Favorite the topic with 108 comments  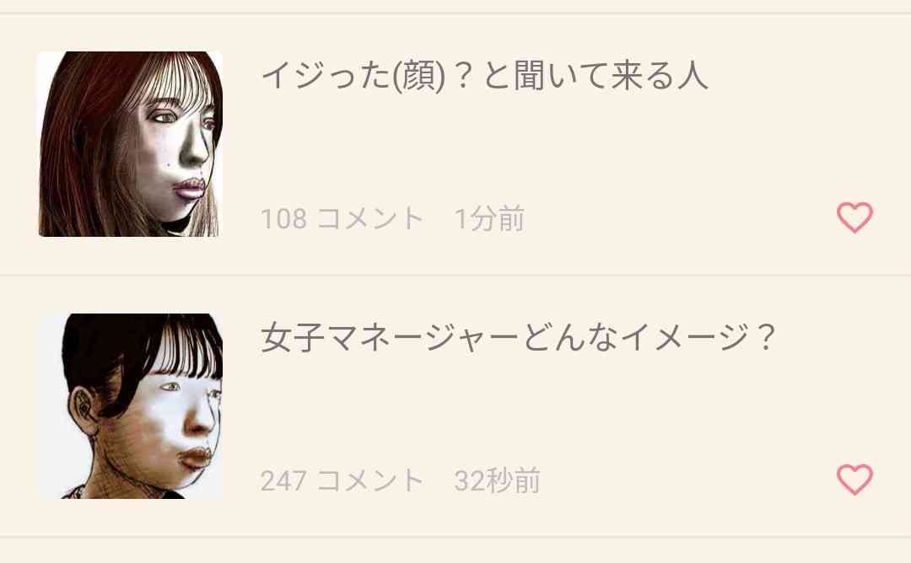(854, 217)
